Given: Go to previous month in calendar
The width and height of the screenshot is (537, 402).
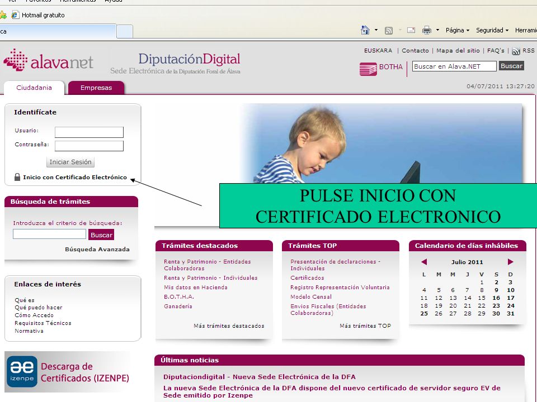Looking at the screenshot, I should tap(424, 262).
